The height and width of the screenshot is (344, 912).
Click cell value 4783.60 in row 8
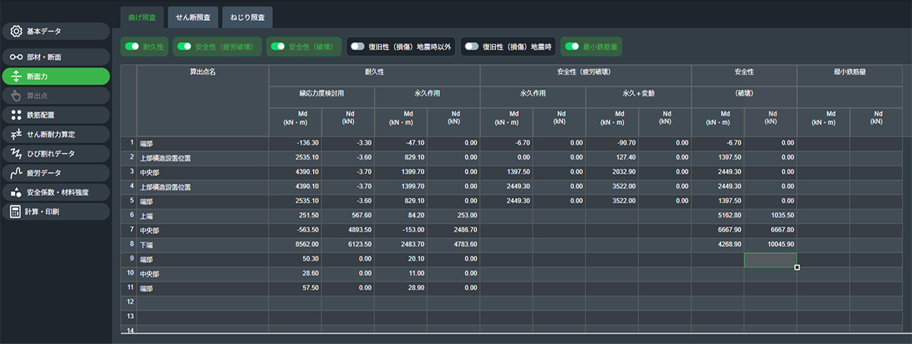click(x=454, y=245)
